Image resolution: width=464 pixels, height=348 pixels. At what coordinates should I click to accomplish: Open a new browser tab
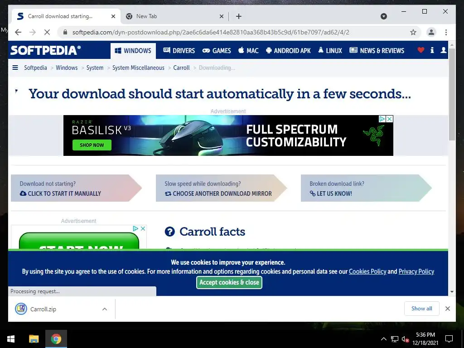(x=239, y=16)
